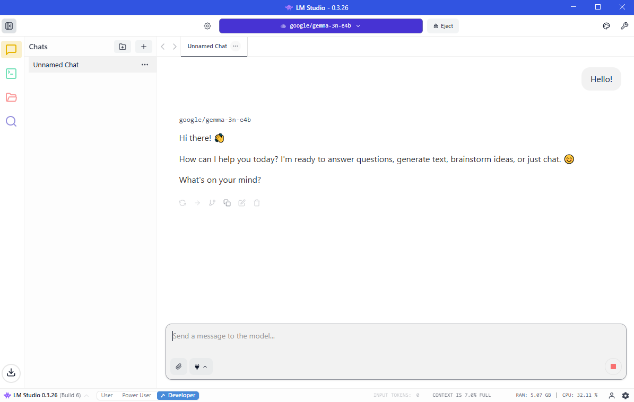Focus the message input field

pyautogui.click(x=396, y=336)
